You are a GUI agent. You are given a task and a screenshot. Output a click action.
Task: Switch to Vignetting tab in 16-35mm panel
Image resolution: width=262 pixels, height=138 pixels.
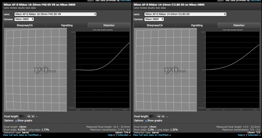tap(67, 25)
